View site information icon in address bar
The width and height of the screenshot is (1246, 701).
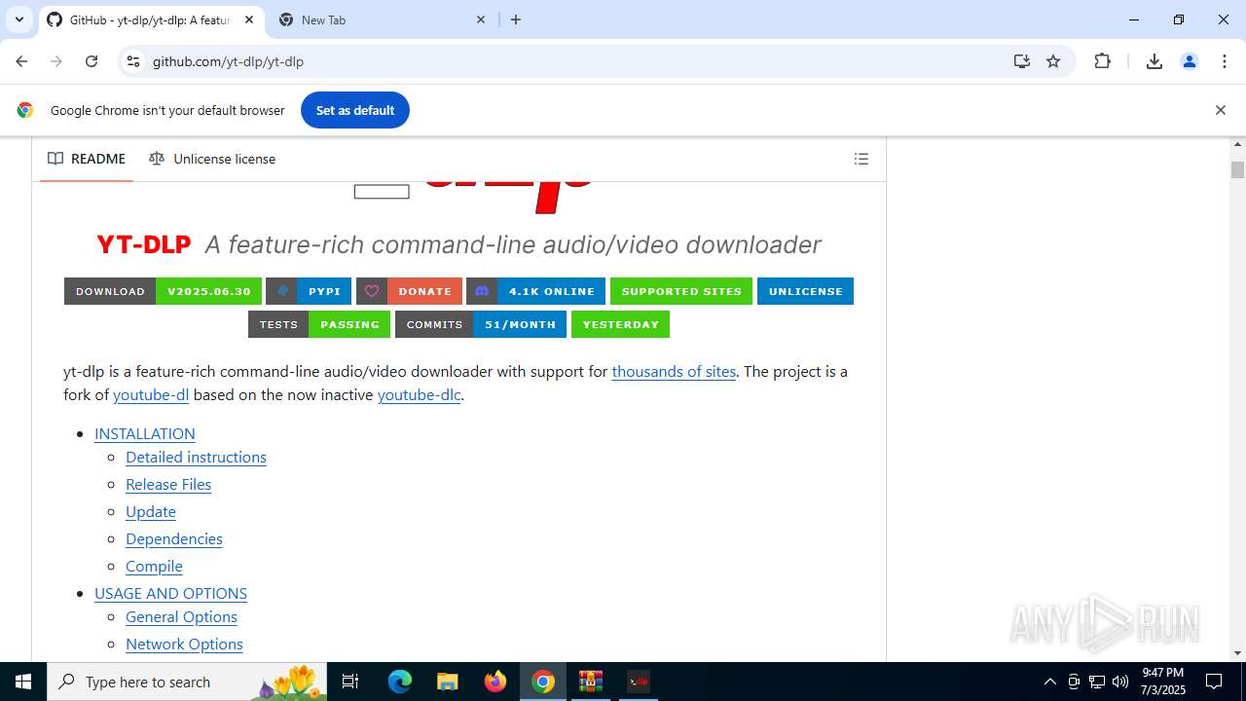(133, 61)
